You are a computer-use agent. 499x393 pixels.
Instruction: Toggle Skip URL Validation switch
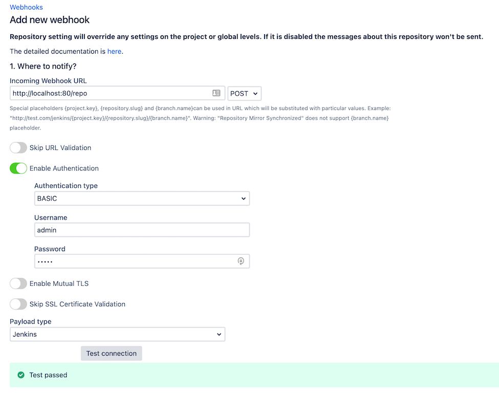(18, 148)
